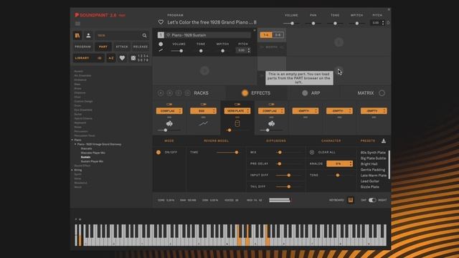
Task: Switch the Day/Night theme toggle
Action: [372, 200]
